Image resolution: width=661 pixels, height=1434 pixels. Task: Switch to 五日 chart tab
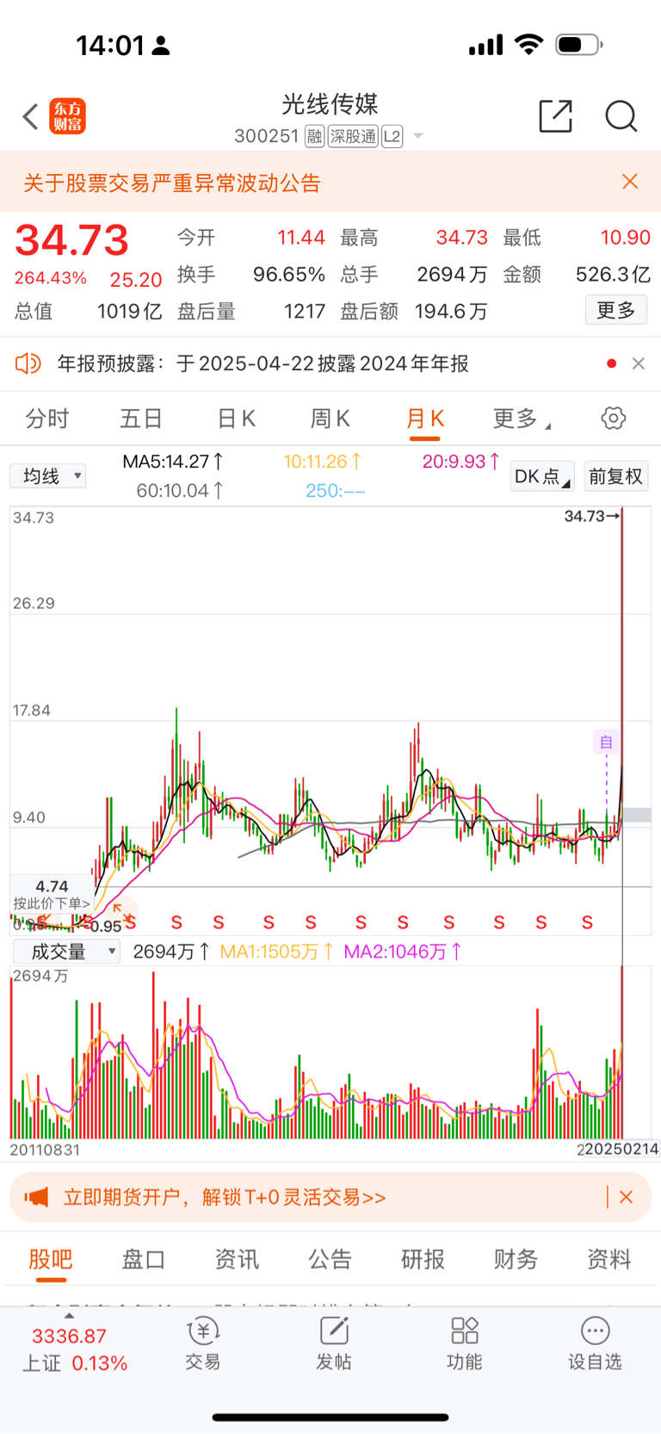tap(140, 419)
